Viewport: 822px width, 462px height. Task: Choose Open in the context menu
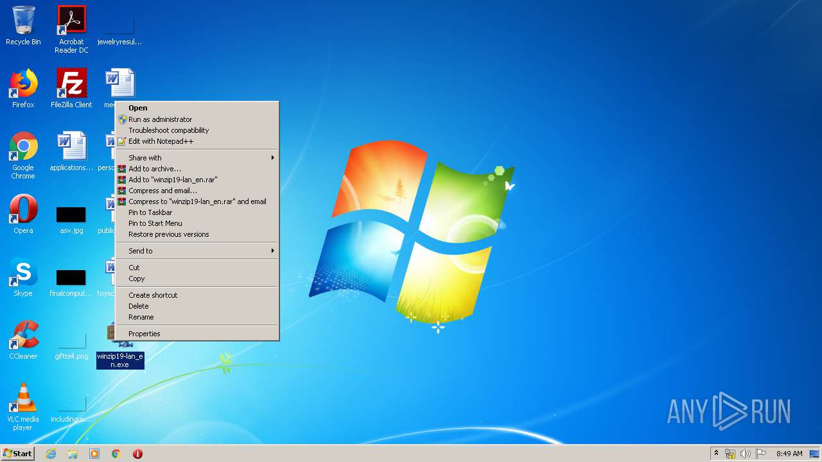[197, 108]
